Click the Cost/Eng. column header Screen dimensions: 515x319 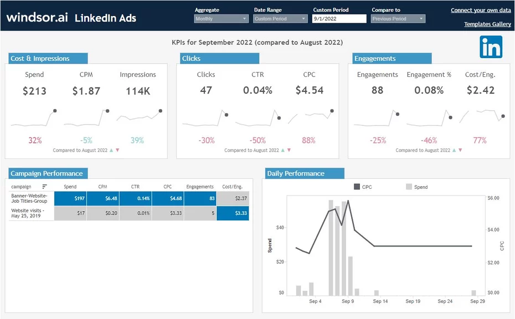coord(232,187)
